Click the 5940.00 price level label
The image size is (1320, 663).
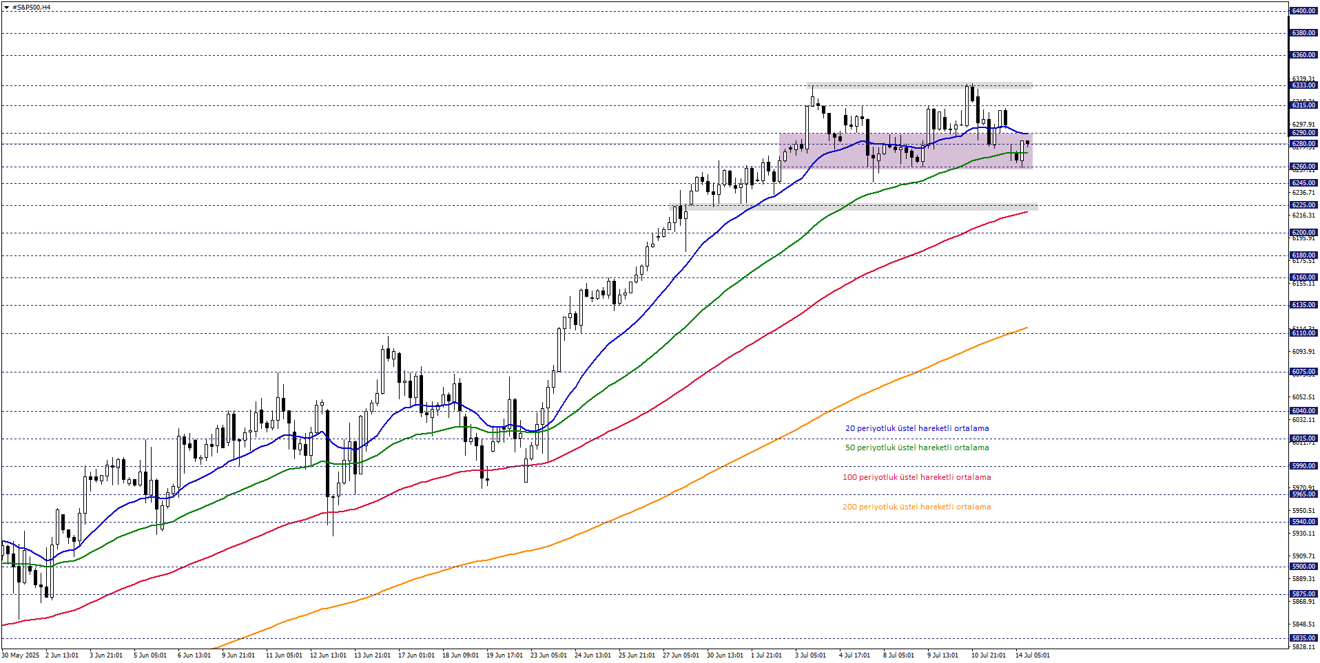(x=1303, y=522)
